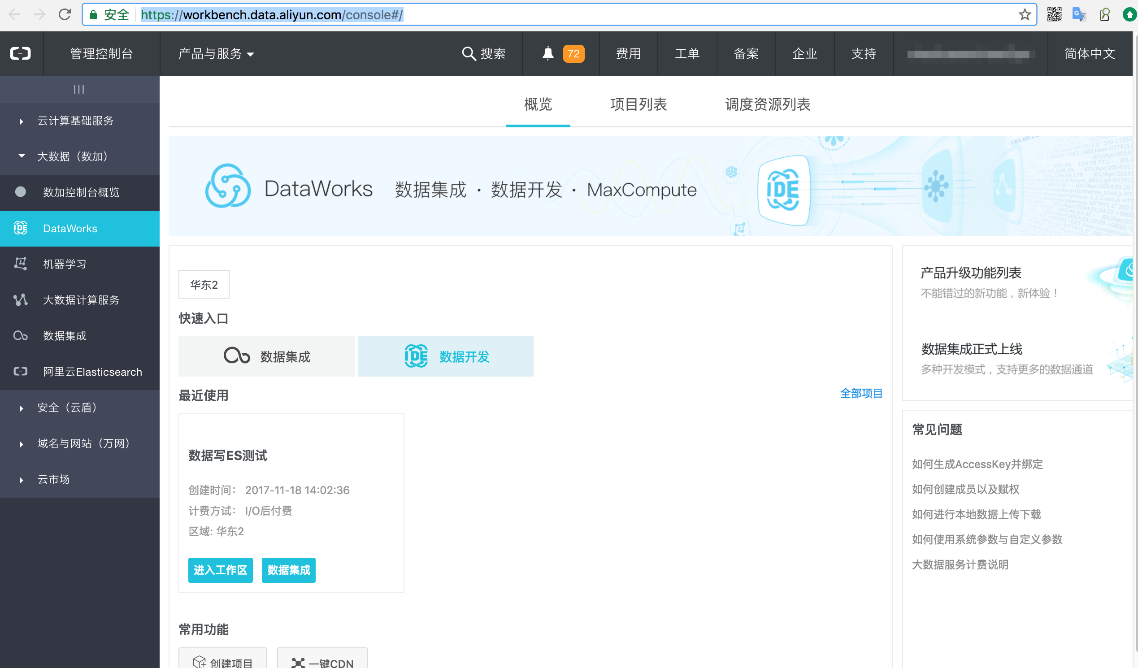
Task: Click the orange 72 notification badge
Action: (573, 54)
